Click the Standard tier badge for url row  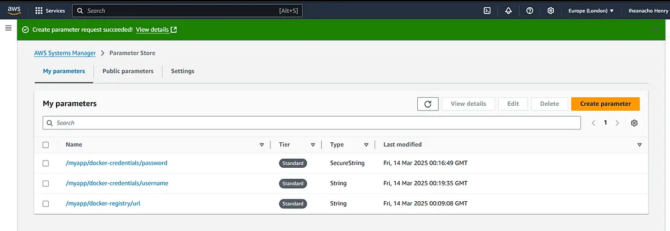[293, 204]
